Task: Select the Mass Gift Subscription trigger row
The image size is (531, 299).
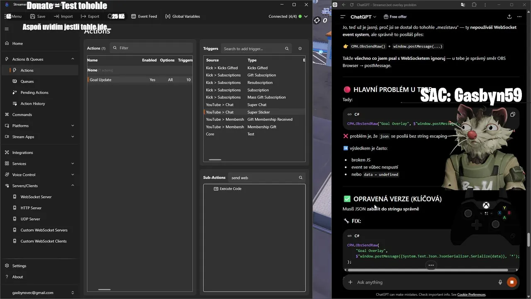Action: 254,97
